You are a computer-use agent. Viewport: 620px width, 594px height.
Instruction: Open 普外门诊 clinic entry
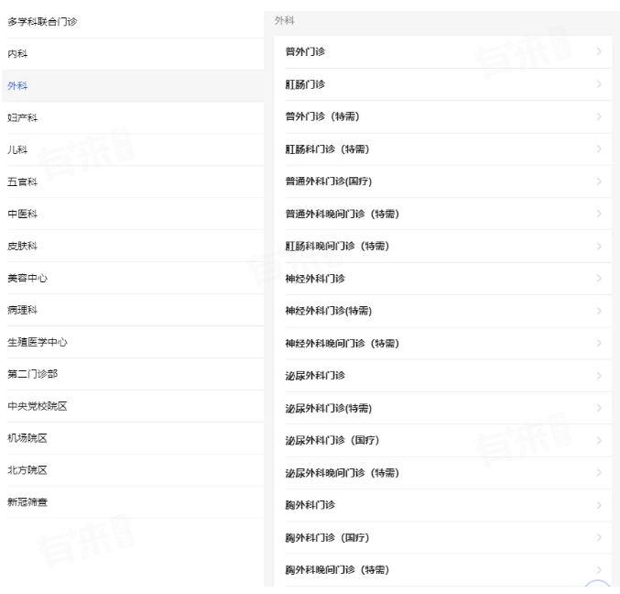coord(305,51)
